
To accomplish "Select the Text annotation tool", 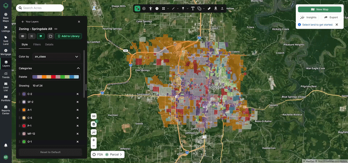I will 193,9.
